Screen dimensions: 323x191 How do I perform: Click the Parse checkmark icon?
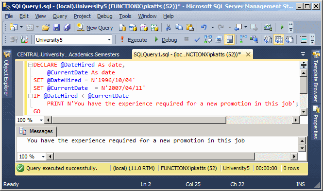pos(197,39)
